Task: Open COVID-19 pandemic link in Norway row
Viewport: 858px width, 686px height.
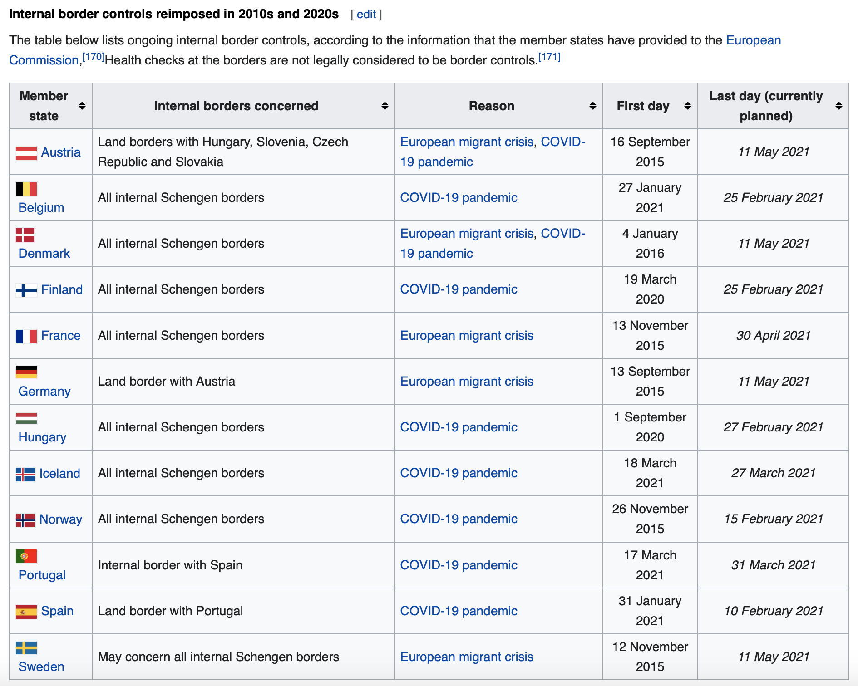Action: click(459, 519)
